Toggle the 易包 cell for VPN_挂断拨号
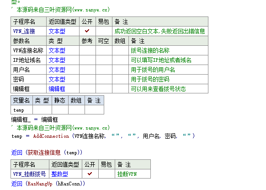 pos(106,174)
